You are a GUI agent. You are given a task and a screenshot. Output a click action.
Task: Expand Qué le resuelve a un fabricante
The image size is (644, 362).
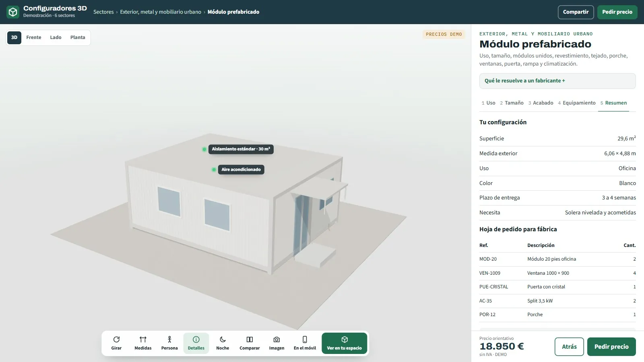(557, 81)
